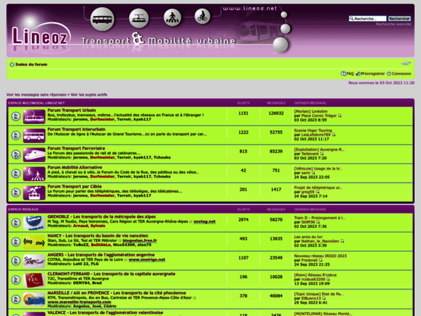
Task: Open moderator Arnaud's profile
Action: [x=80, y=226]
